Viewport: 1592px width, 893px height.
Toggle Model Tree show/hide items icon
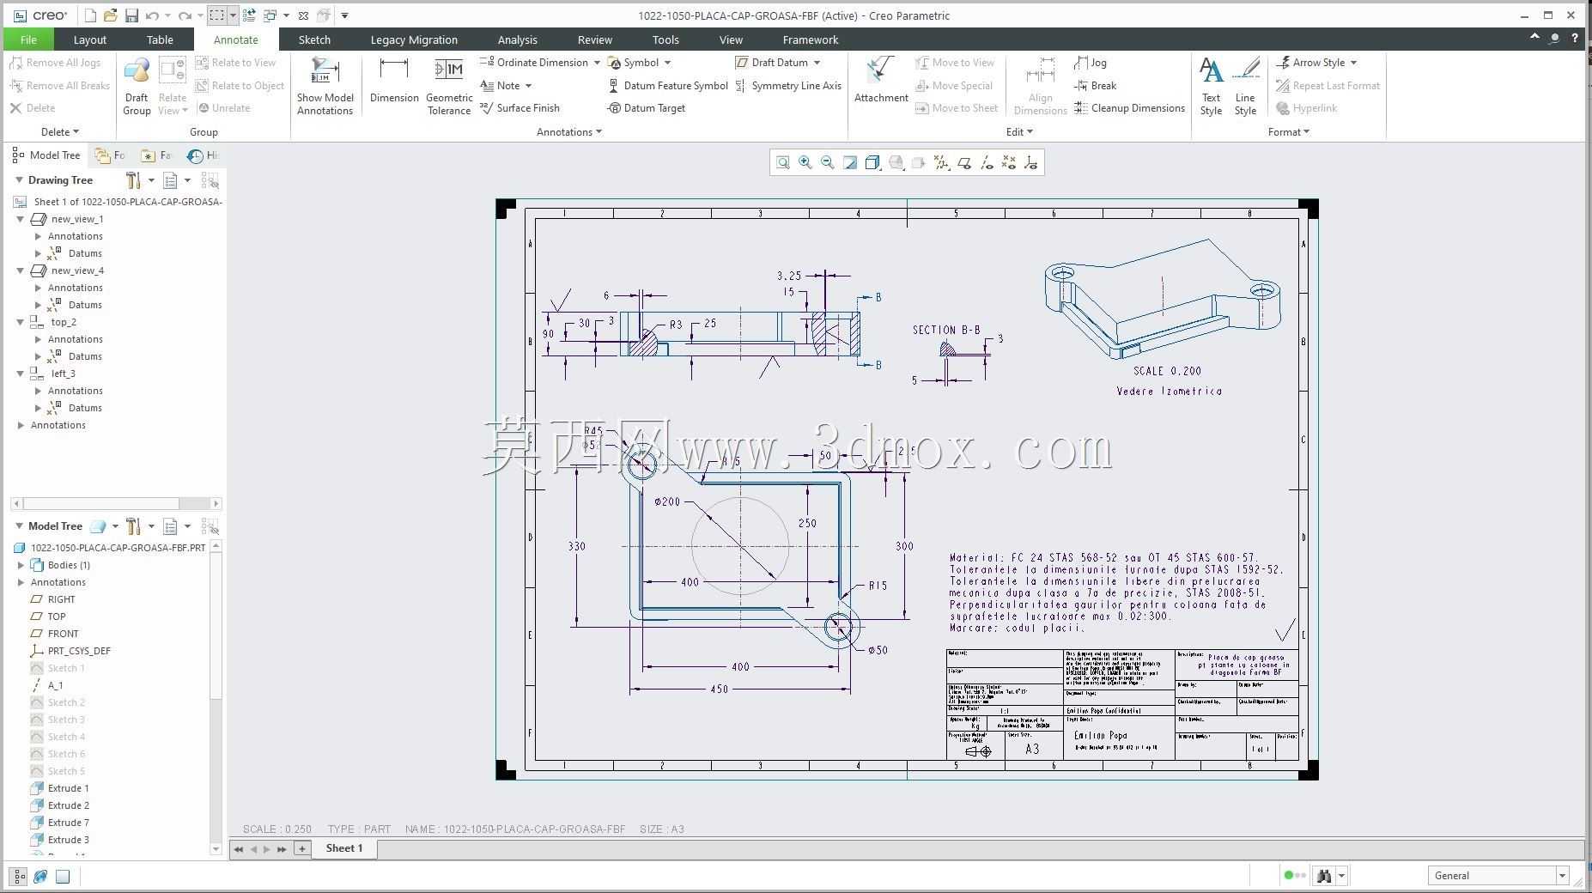[210, 526]
